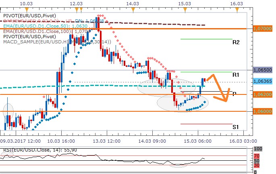Select the current price 1,06365 label
Viewport: 276px width, 174px height.
pyautogui.click(x=262, y=81)
